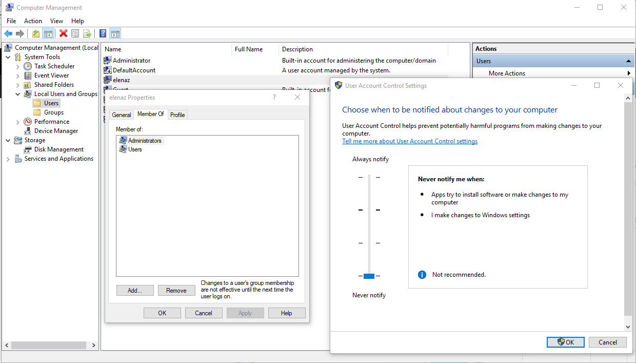Expand the Performance tree node
The height and width of the screenshot is (363, 636).
point(18,122)
